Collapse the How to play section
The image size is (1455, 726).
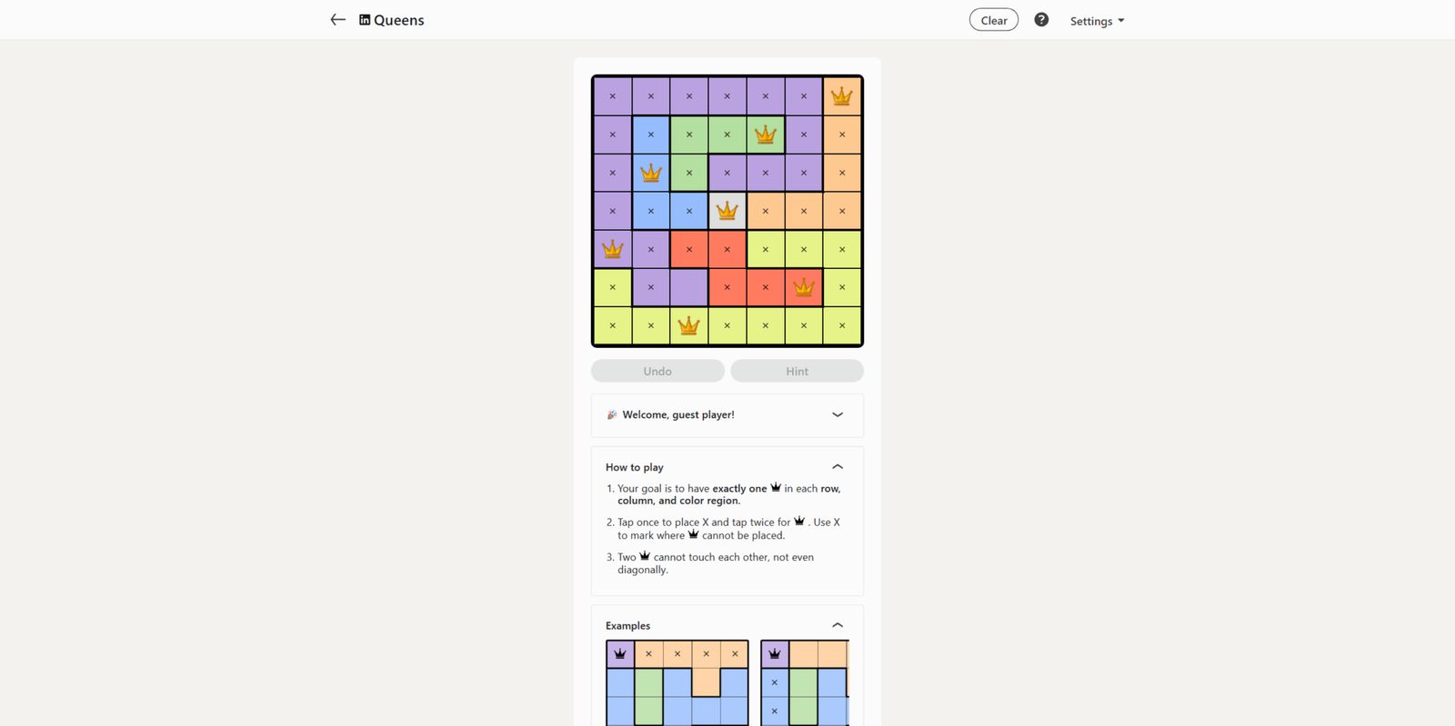838,467
